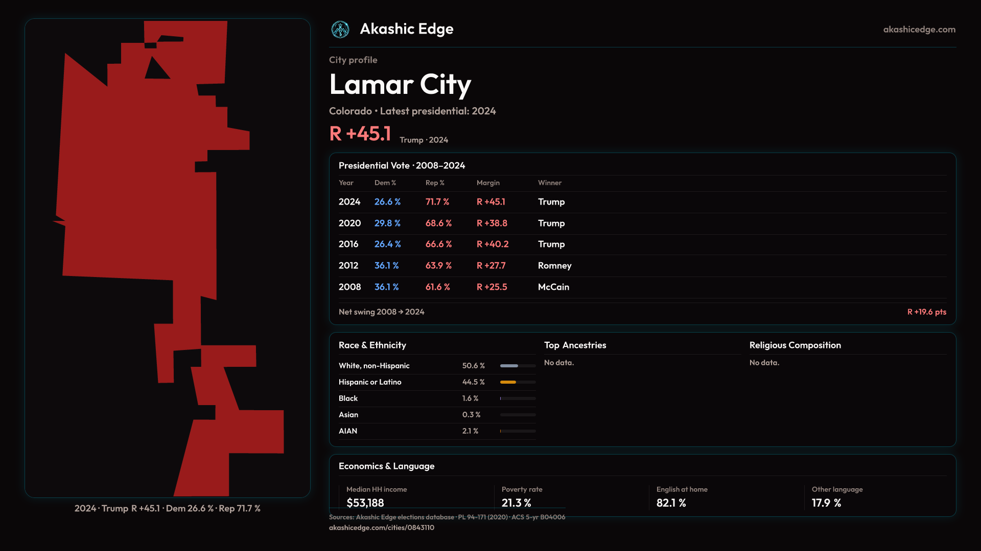Viewport: 981px width, 551px height.
Task: Click the Dem % column header
Action: tap(385, 183)
